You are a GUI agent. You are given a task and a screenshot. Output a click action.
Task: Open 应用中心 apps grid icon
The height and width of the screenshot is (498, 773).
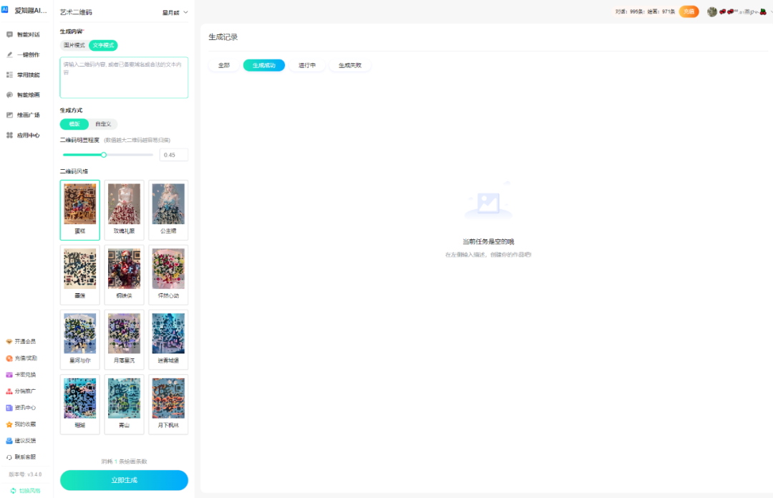(x=9, y=135)
